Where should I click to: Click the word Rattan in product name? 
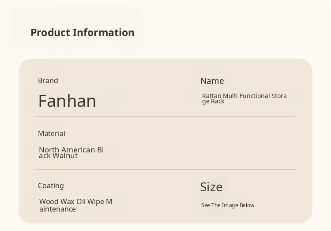point(212,96)
